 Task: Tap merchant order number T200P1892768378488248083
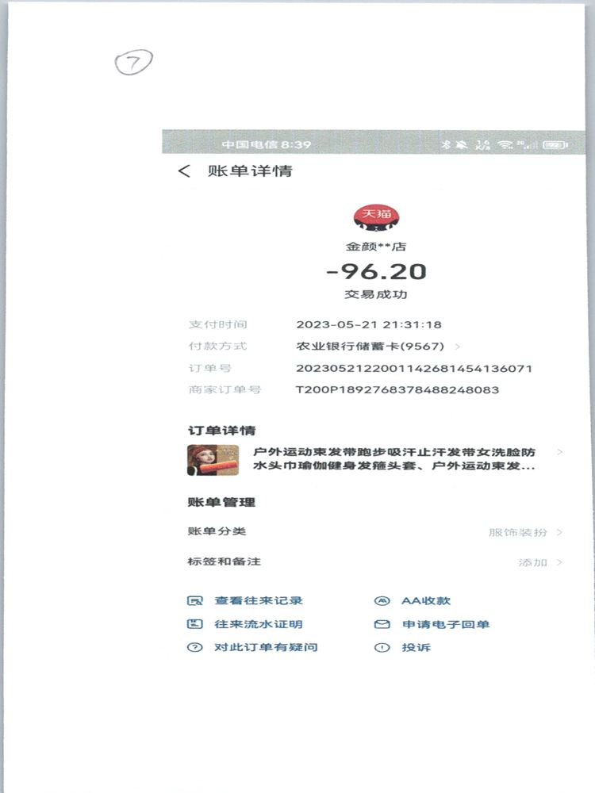pyautogui.click(x=397, y=390)
